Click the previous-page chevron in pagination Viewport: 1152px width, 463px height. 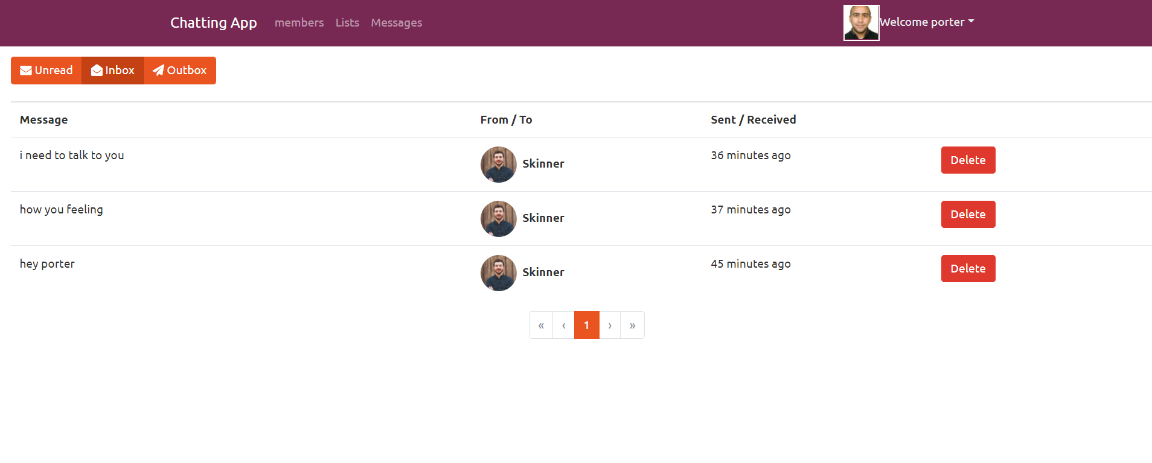click(x=563, y=325)
